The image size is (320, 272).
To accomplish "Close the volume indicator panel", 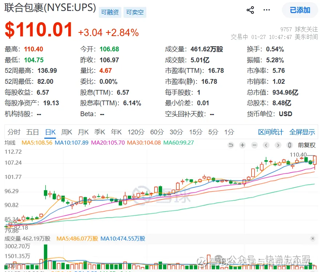I will [x=313, y=239].
